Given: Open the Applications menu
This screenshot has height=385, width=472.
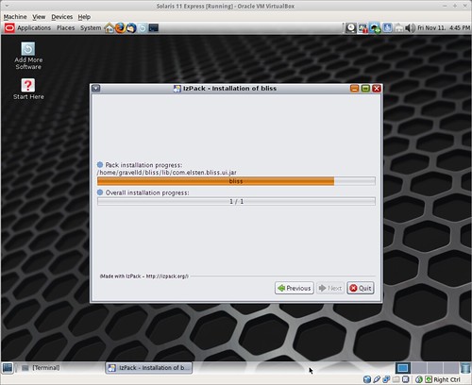Looking at the screenshot, I should click(34, 28).
